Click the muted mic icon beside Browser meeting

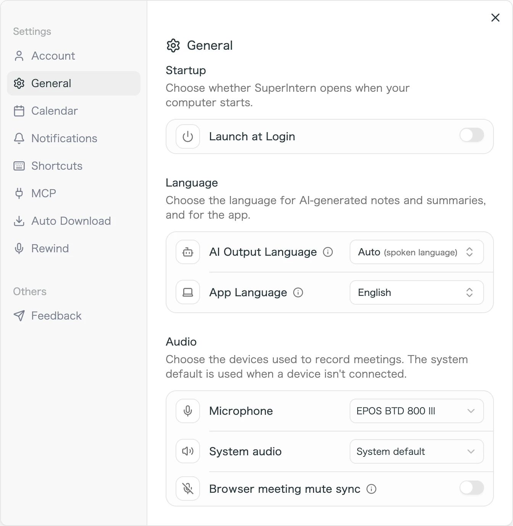coord(188,489)
